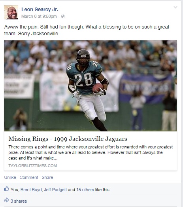
Task: Click the share arrow icon
Action: (6, 200)
